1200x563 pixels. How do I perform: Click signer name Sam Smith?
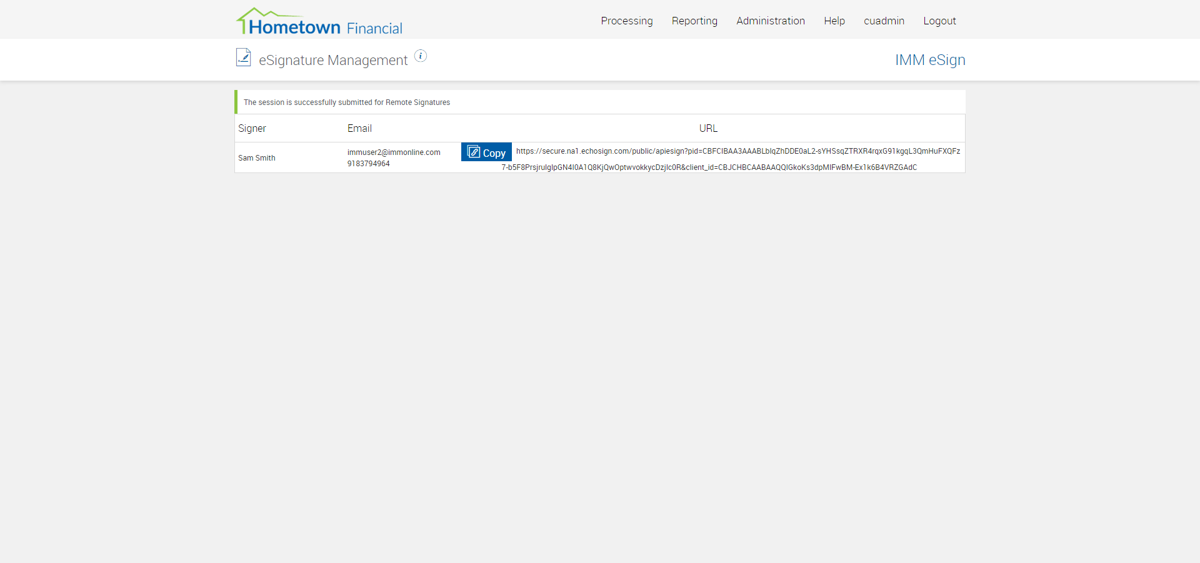[257, 158]
